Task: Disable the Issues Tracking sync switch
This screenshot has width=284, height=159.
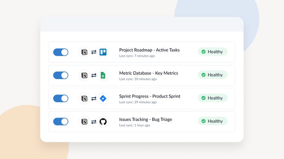Action: coord(60,121)
